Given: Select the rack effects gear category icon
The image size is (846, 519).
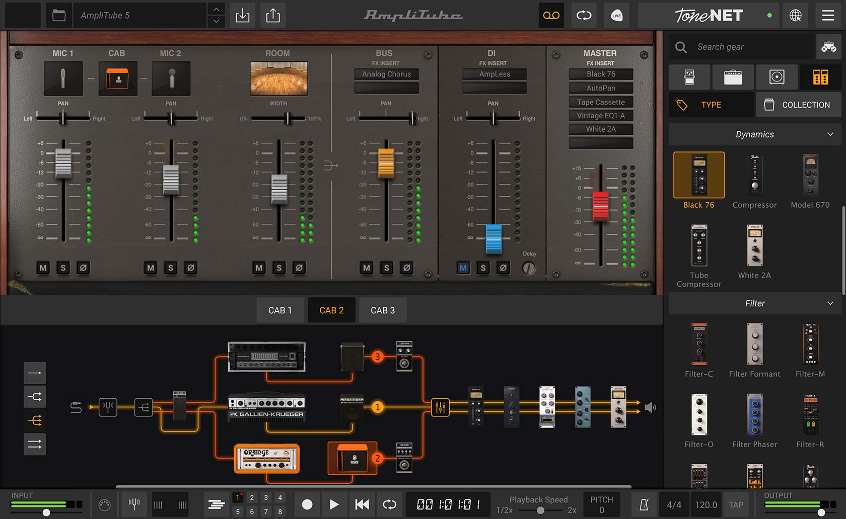Looking at the screenshot, I should [x=820, y=77].
